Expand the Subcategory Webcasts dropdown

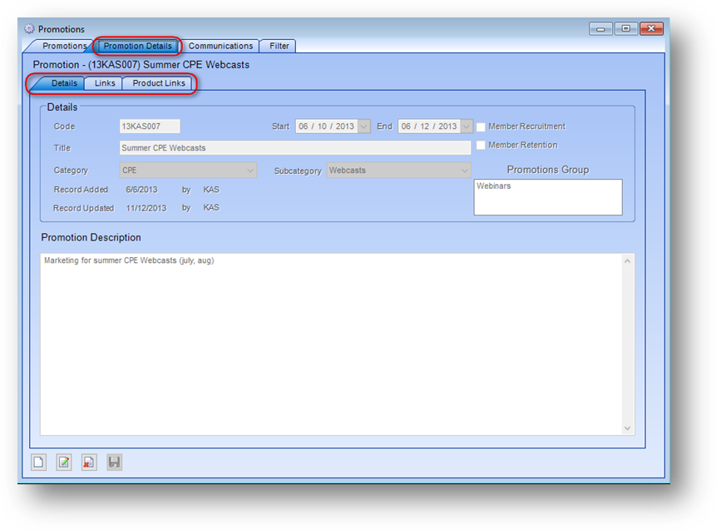pyautogui.click(x=464, y=171)
